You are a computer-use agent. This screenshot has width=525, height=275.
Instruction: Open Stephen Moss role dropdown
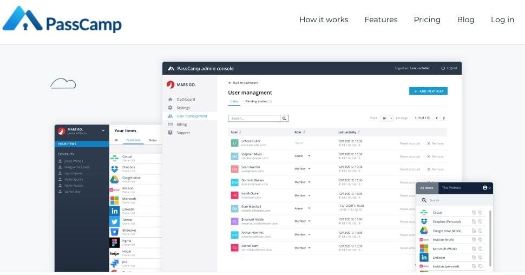303,156
